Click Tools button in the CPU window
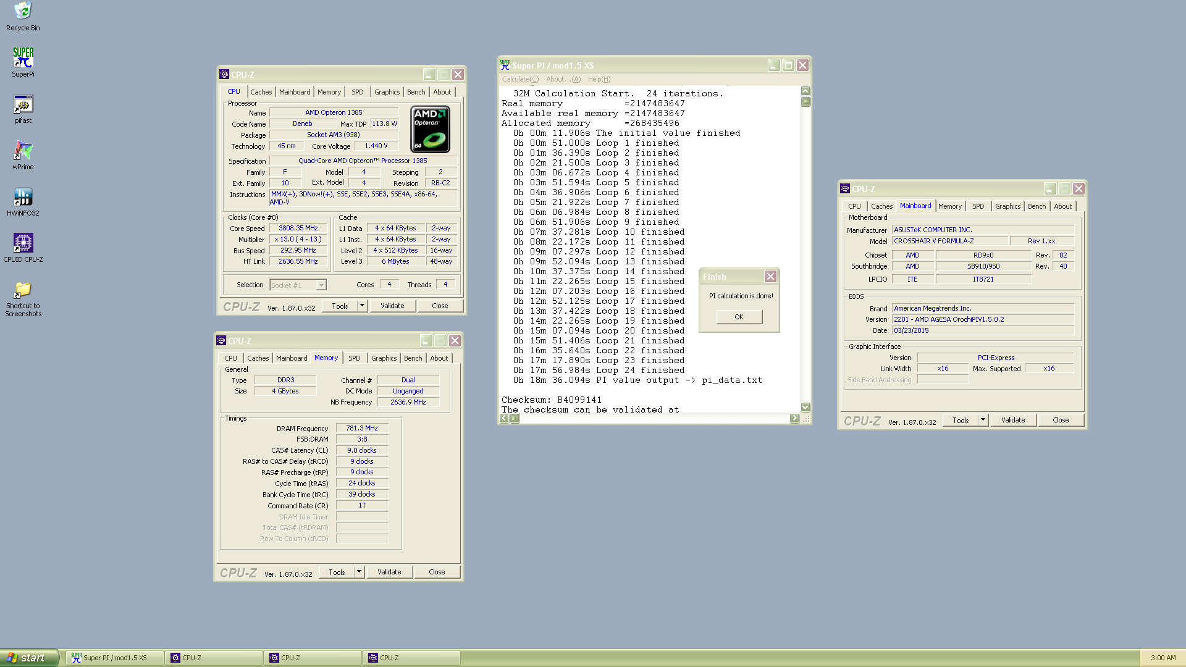 coord(340,306)
